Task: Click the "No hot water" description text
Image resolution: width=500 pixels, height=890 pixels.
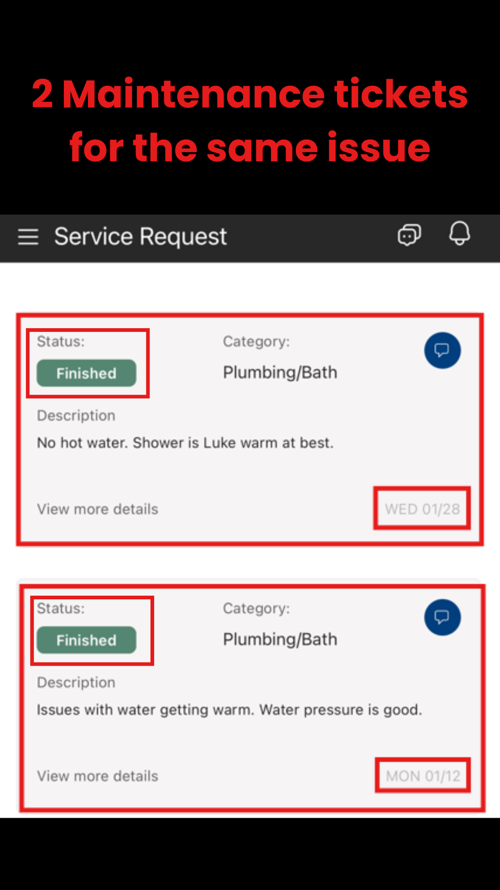Action: click(185, 443)
